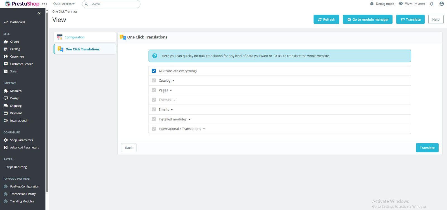Toggle International / Translations checkbox
Screen dimensions: 447x210
click(x=154, y=129)
